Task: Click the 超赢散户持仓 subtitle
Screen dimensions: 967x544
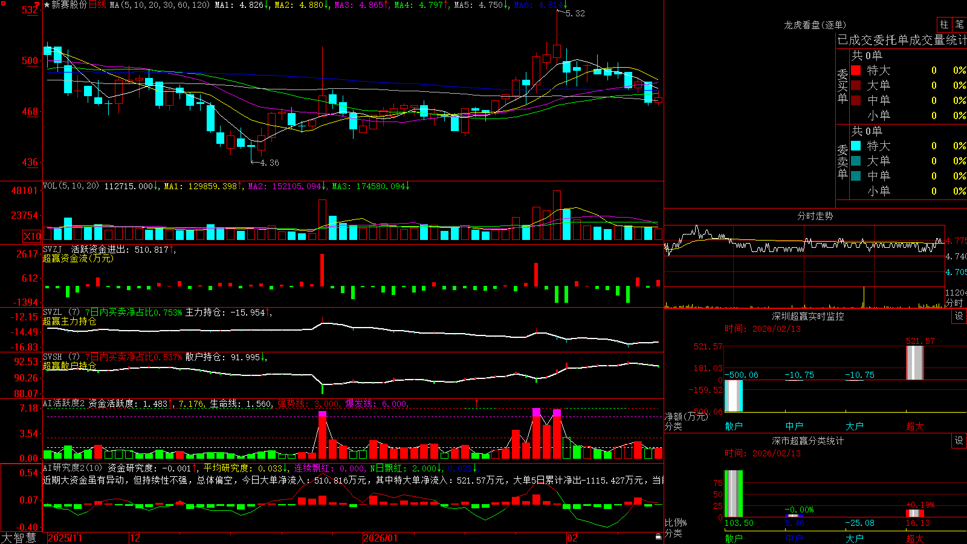Action: pos(70,366)
